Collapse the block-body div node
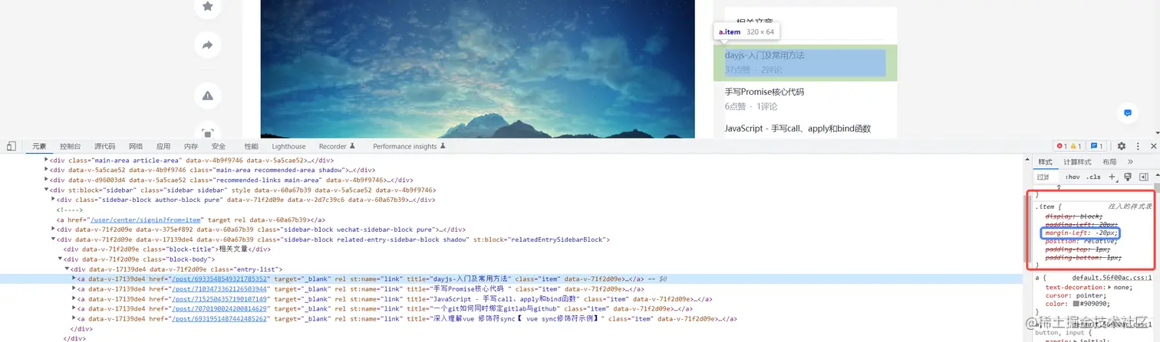Viewport: 1160px width, 342px height. pos(60,259)
